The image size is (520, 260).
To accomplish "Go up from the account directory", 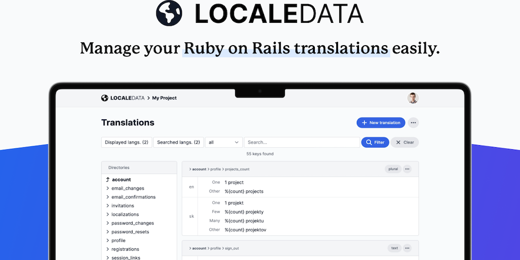I will coord(118,179).
